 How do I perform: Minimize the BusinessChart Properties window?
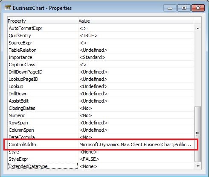170,8
